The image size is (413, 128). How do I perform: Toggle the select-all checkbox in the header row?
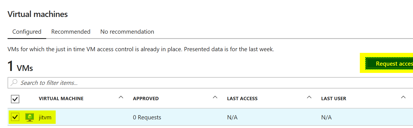(15, 99)
